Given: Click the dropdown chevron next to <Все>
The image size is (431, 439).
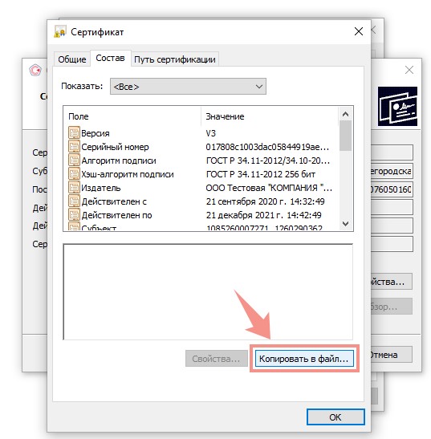Looking at the screenshot, I should pyautogui.click(x=259, y=87).
